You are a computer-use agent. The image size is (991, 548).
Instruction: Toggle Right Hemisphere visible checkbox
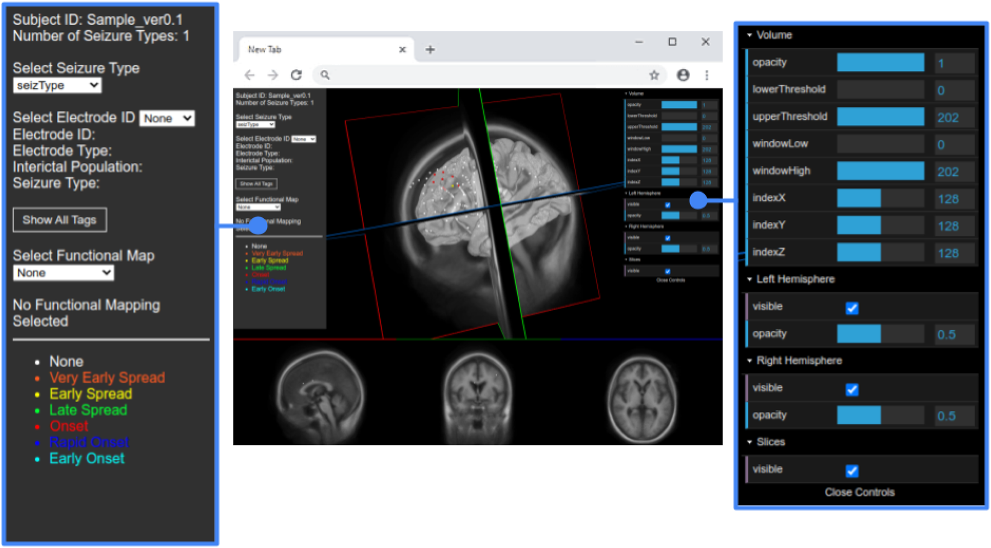click(852, 389)
